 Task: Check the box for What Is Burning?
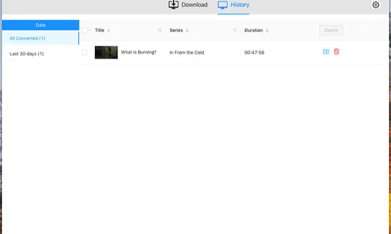(x=84, y=52)
